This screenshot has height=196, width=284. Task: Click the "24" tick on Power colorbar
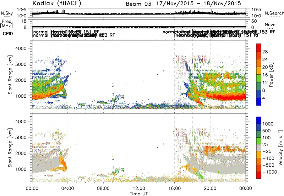pyautogui.click(x=265, y=59)
